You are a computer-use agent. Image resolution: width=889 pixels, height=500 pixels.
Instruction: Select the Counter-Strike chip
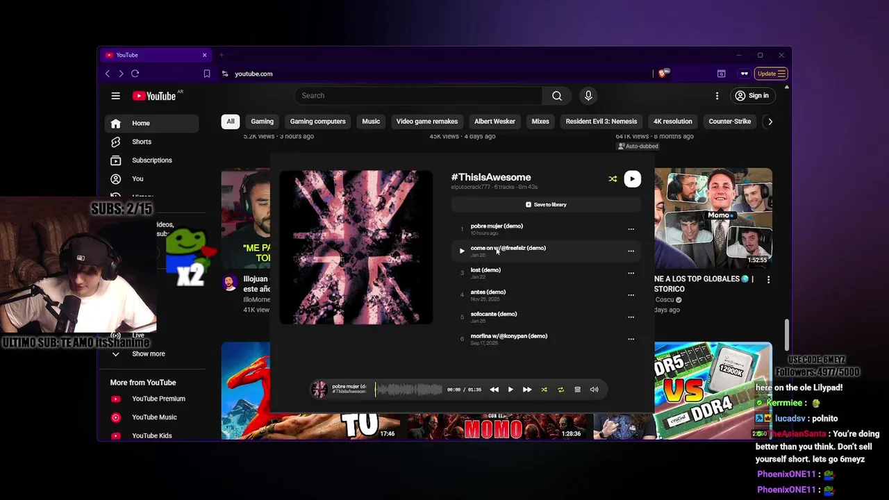[x=730, y=122]
